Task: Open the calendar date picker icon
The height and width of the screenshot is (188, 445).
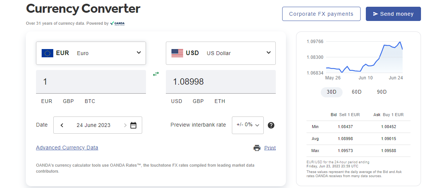Action: pos(133,125)
